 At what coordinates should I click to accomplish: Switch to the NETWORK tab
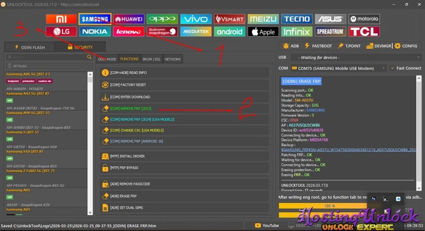tap(173, 59)
